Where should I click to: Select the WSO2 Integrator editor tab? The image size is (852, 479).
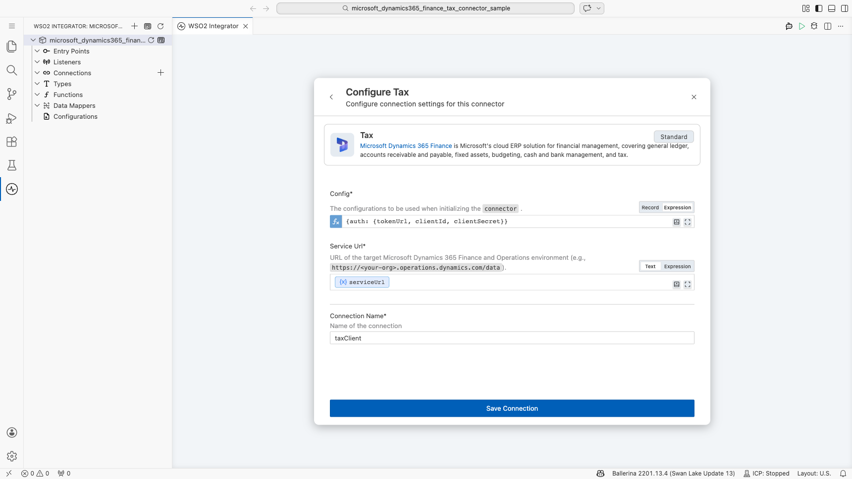tap(213, 26)
